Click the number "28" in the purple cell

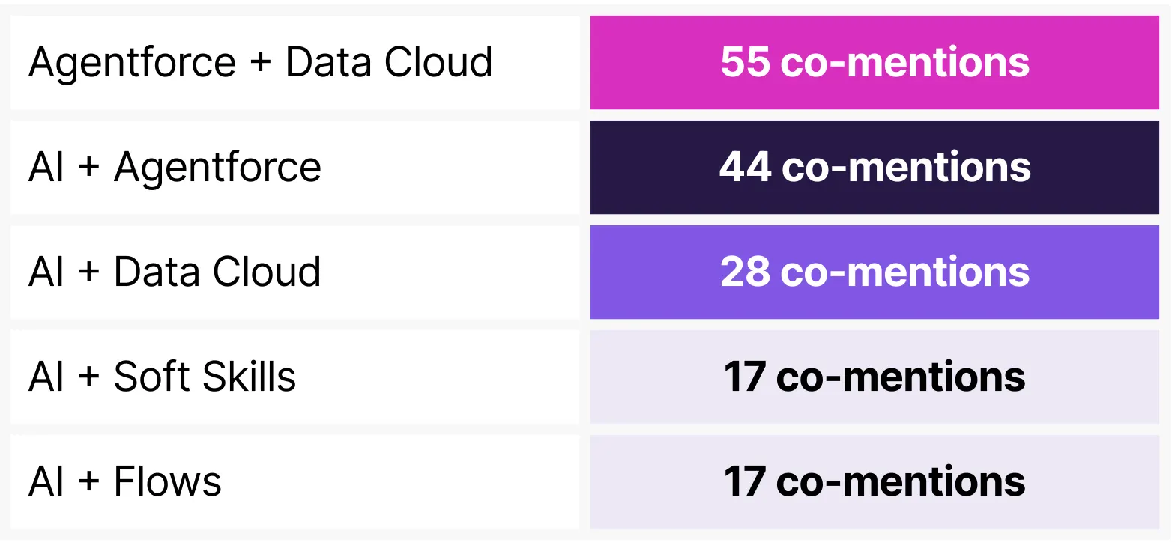[745, 272]
